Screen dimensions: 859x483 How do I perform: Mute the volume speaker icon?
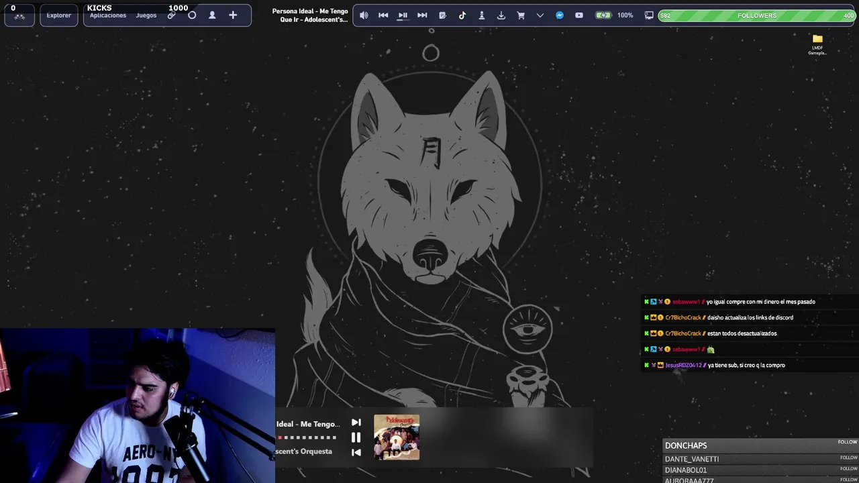tap(364, 15)
